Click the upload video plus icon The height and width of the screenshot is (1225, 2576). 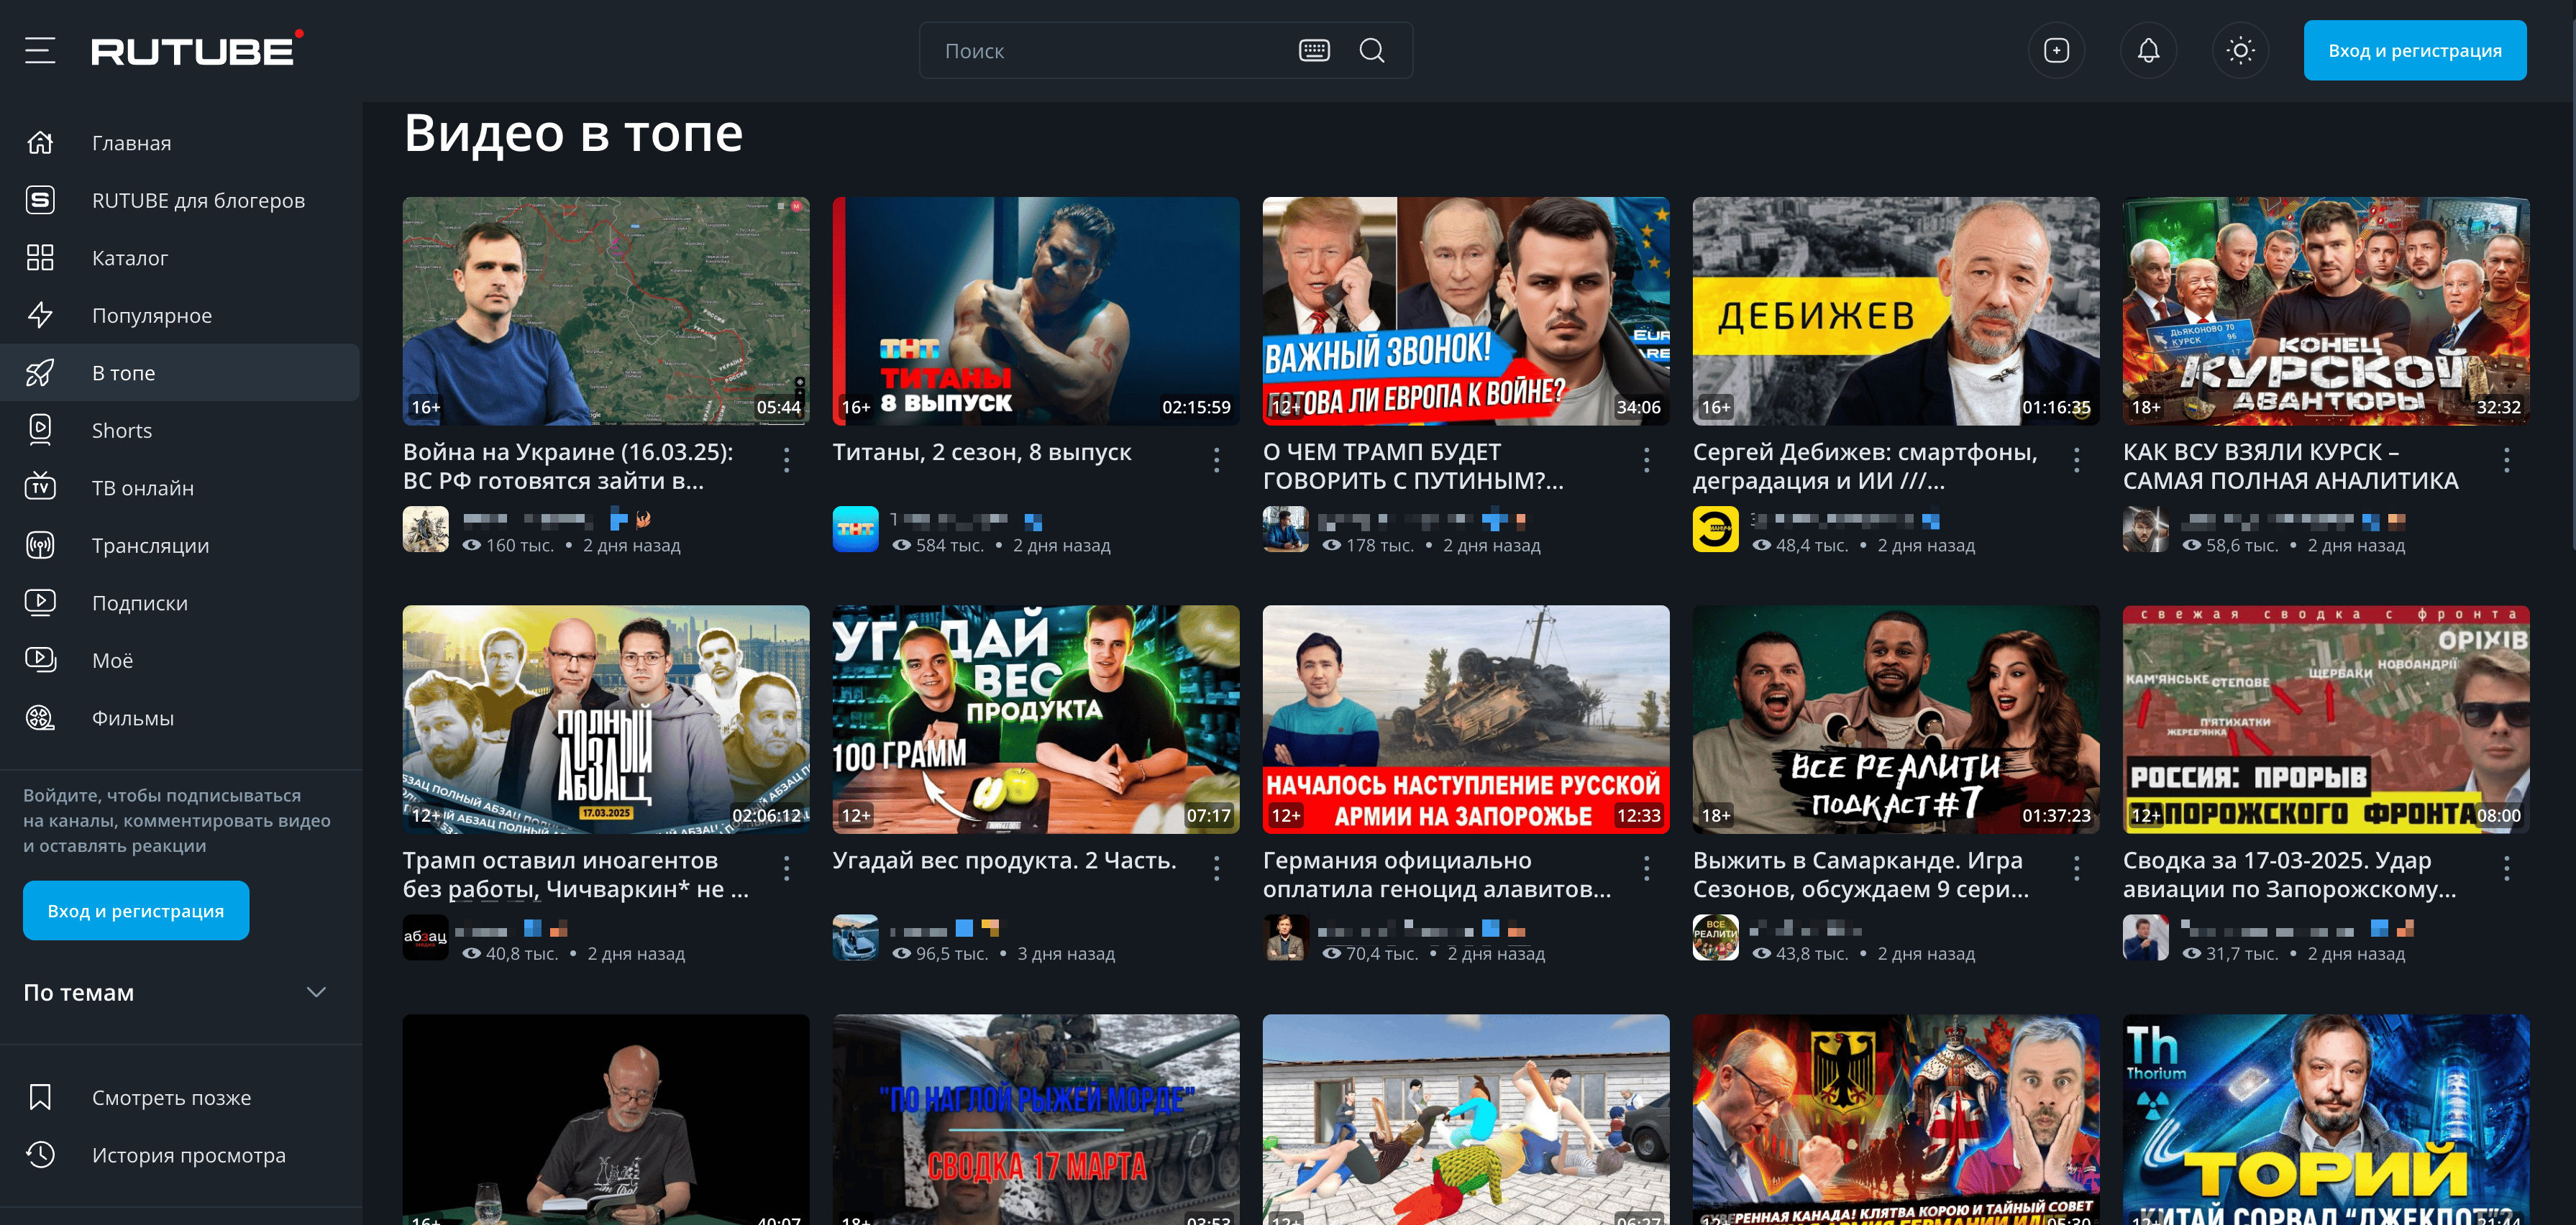point(2056,50)
